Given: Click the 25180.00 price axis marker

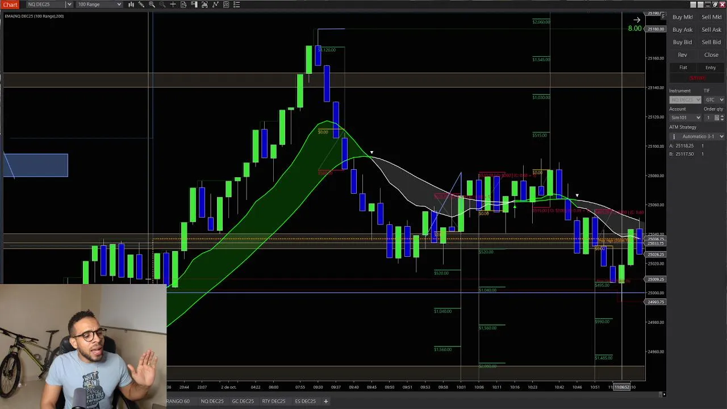Looking at the screenshot, I should (x=655, y=29).
